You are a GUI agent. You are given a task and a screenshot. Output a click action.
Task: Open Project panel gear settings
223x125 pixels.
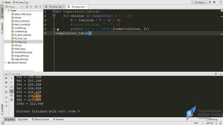pyautogui.click(x=36, y=7)
